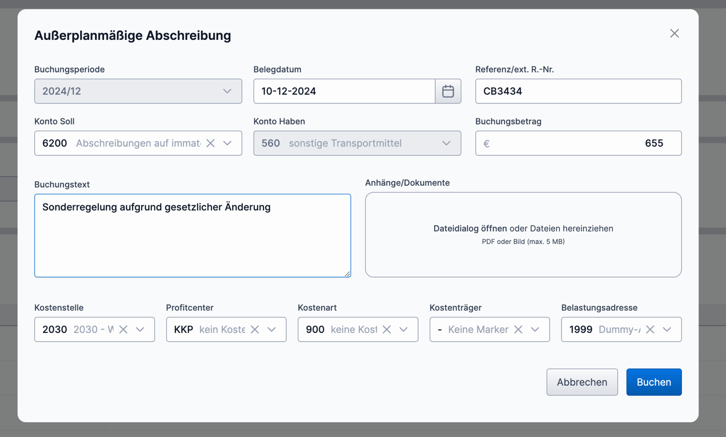Open the Kostenart dropdown arrow
The image size is (726, 437).
coord(404,330)
